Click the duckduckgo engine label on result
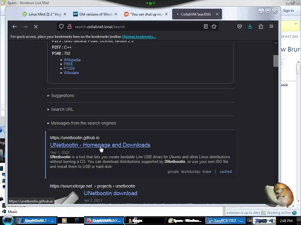Image resolution: width=301 pixels, height=225 pixels. click(190, 172)
